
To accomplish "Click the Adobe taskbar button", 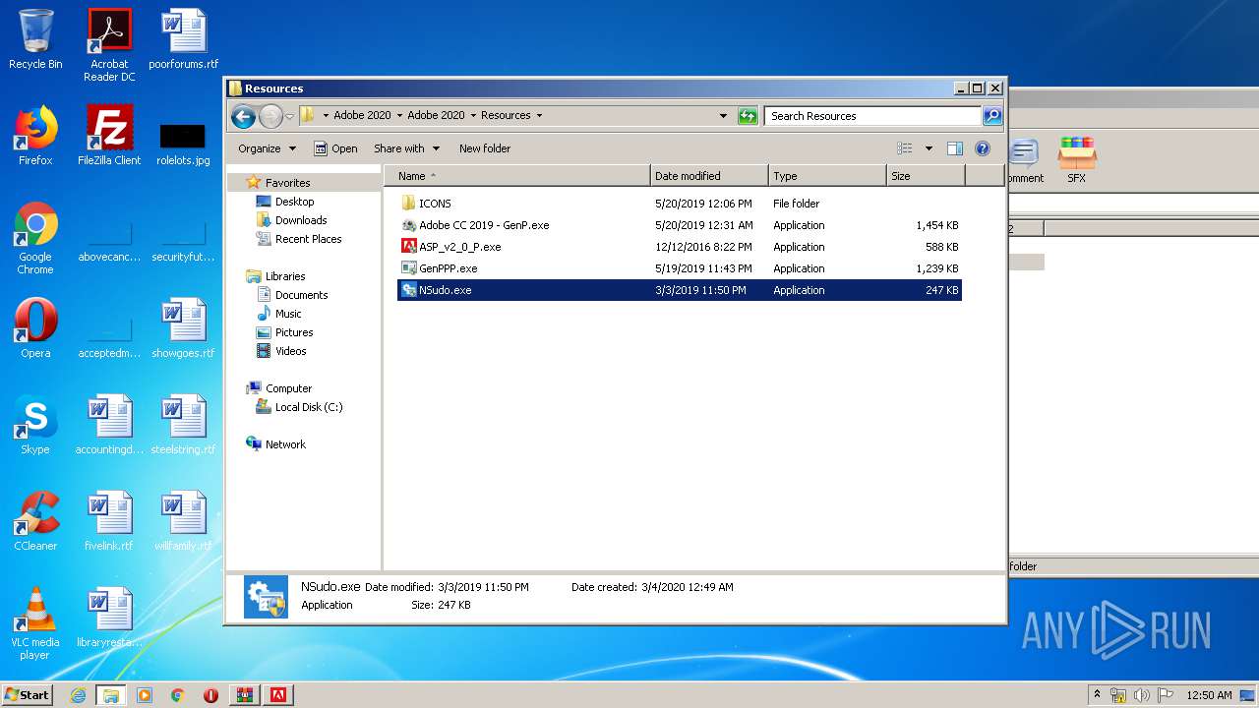I will [x=278, y=695].
